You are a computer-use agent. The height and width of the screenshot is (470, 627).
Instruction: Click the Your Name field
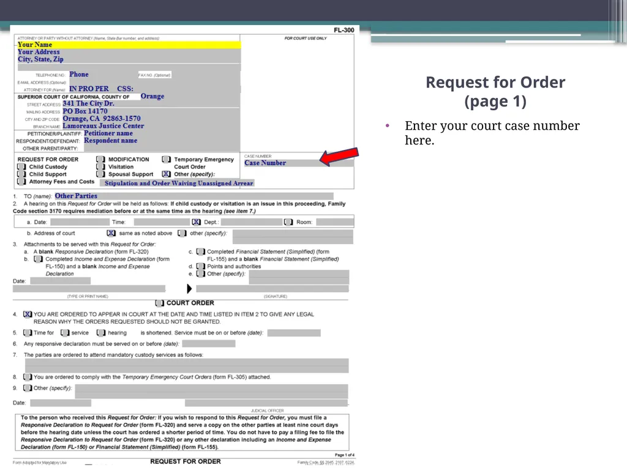click(129, 45)
